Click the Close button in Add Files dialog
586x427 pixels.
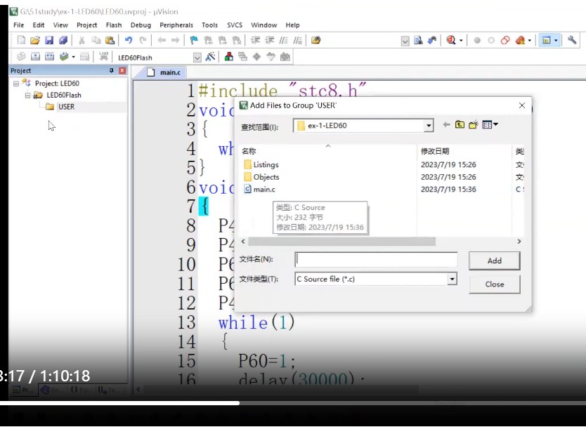point(495,284)
